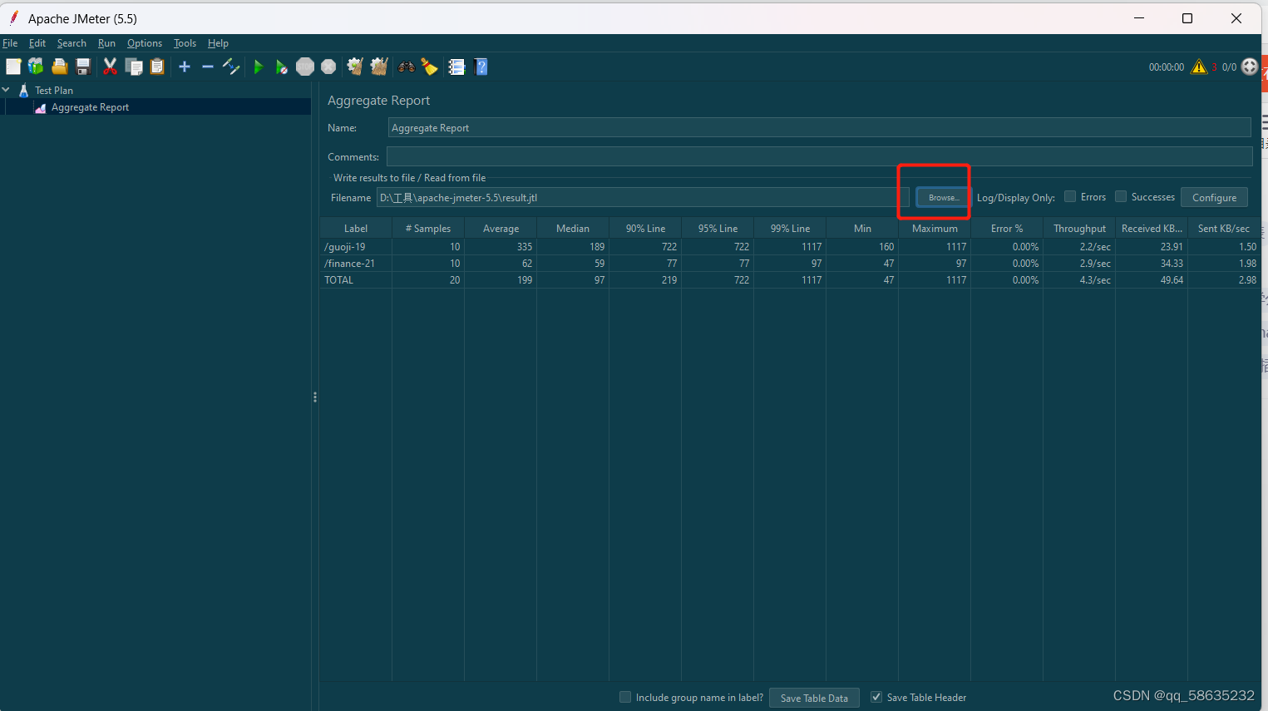The width and height of the screenshot is (1268, 711).
Task: Start the test with green play icon
Action: pyautogui.click(x=259, y=67)
